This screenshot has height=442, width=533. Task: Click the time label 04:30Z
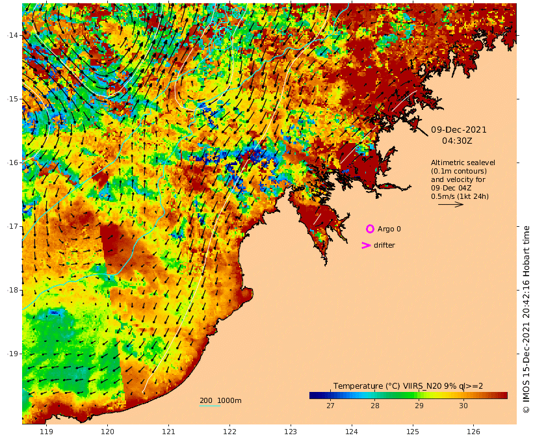[x=457, y=141]
